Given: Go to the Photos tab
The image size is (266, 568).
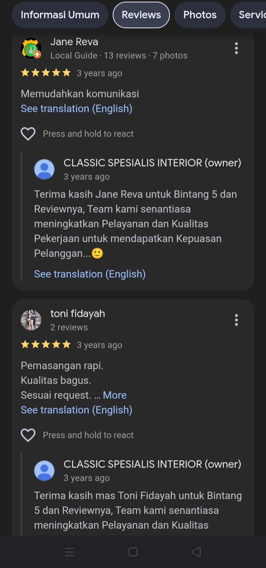Looking at the screenshot, I should tap(200, 15).
